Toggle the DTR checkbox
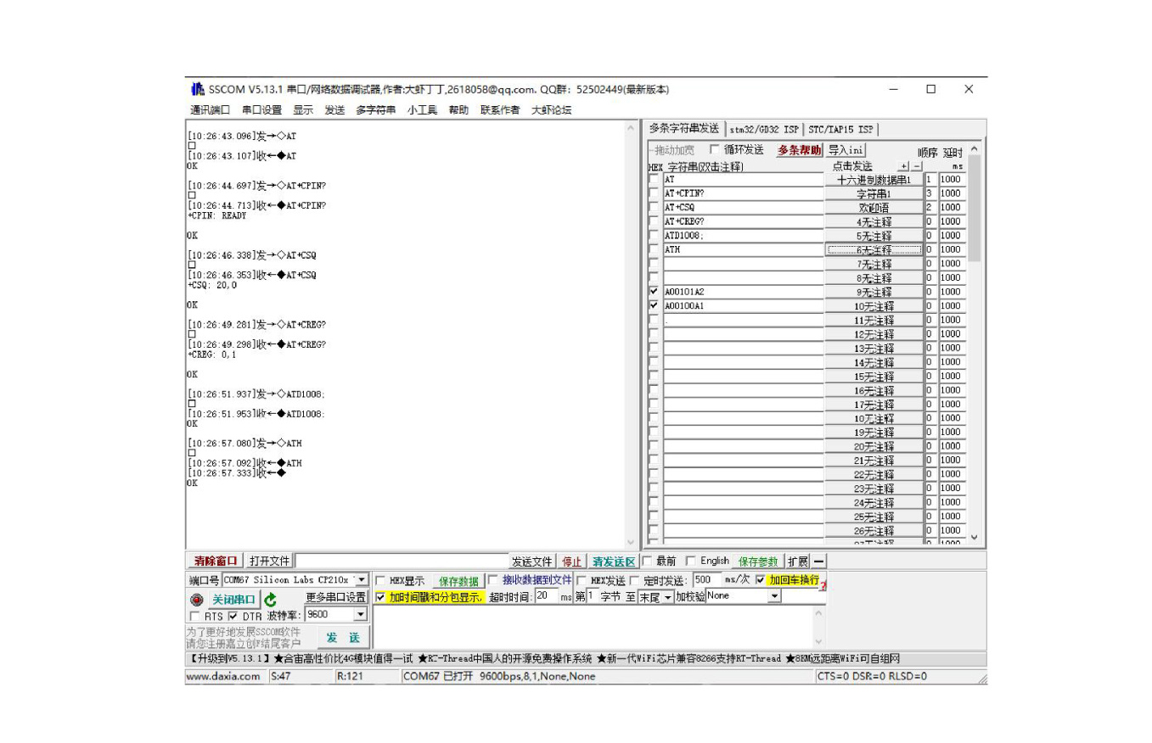The height and width of the screenshot is (743, 1152). [x=233, y=617]
